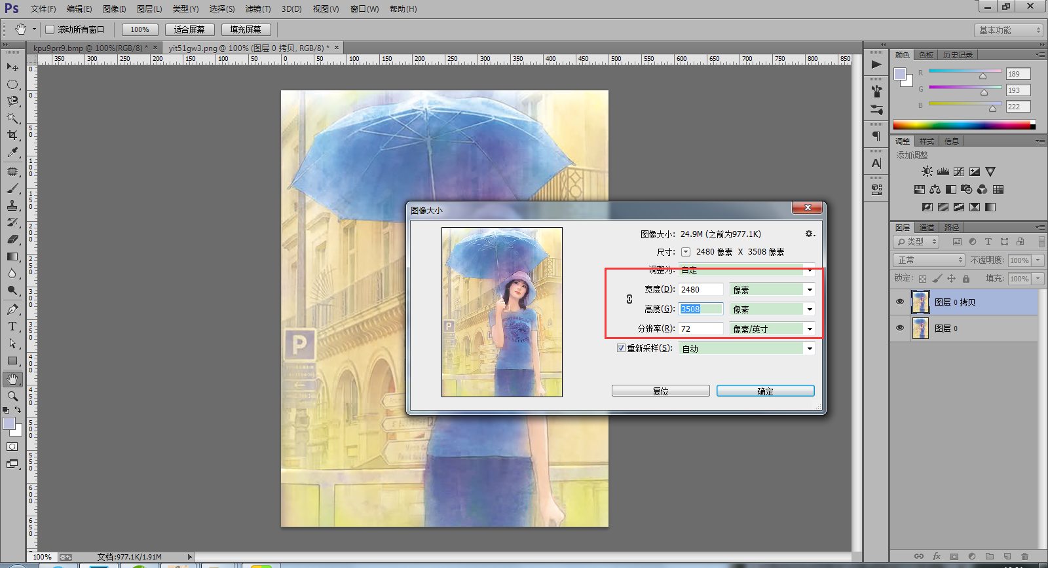Click the 确定 button

766,391
